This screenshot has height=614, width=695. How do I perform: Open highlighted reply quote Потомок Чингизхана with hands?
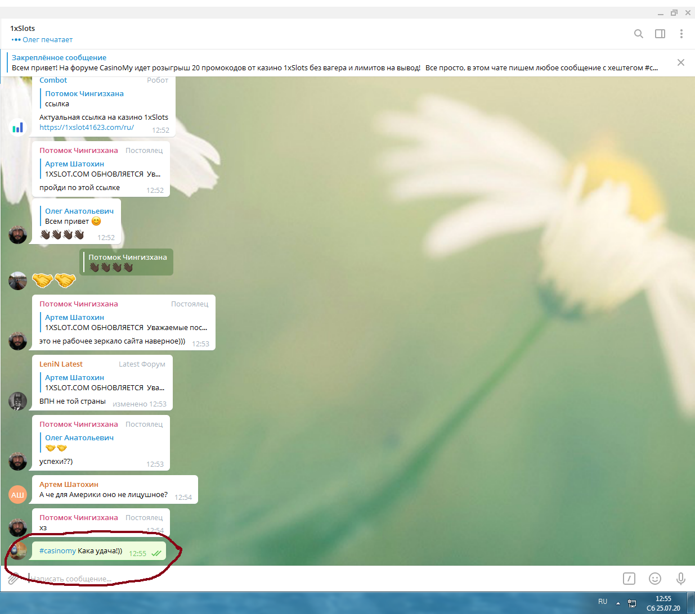pos(127,262)
